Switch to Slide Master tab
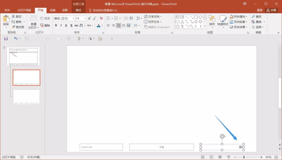The image size is (282, 160). click(x=24, y=10)
